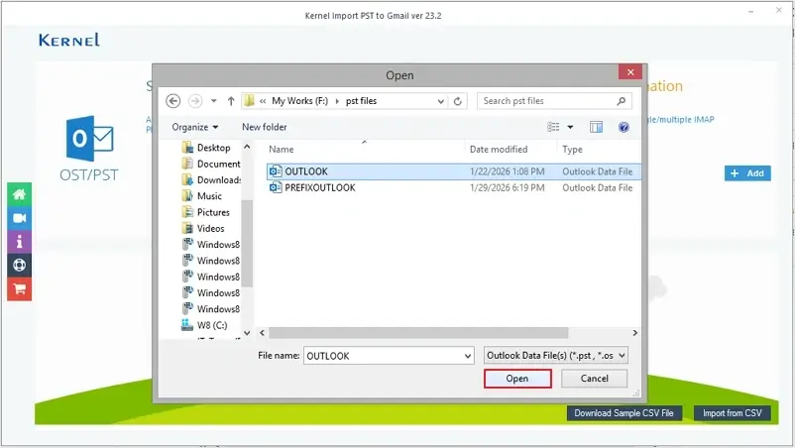The width and height of the screenshot is (795, 448).
Task: Click the navigation pane vertical scrollbar thumb
Action: point(247,243)
